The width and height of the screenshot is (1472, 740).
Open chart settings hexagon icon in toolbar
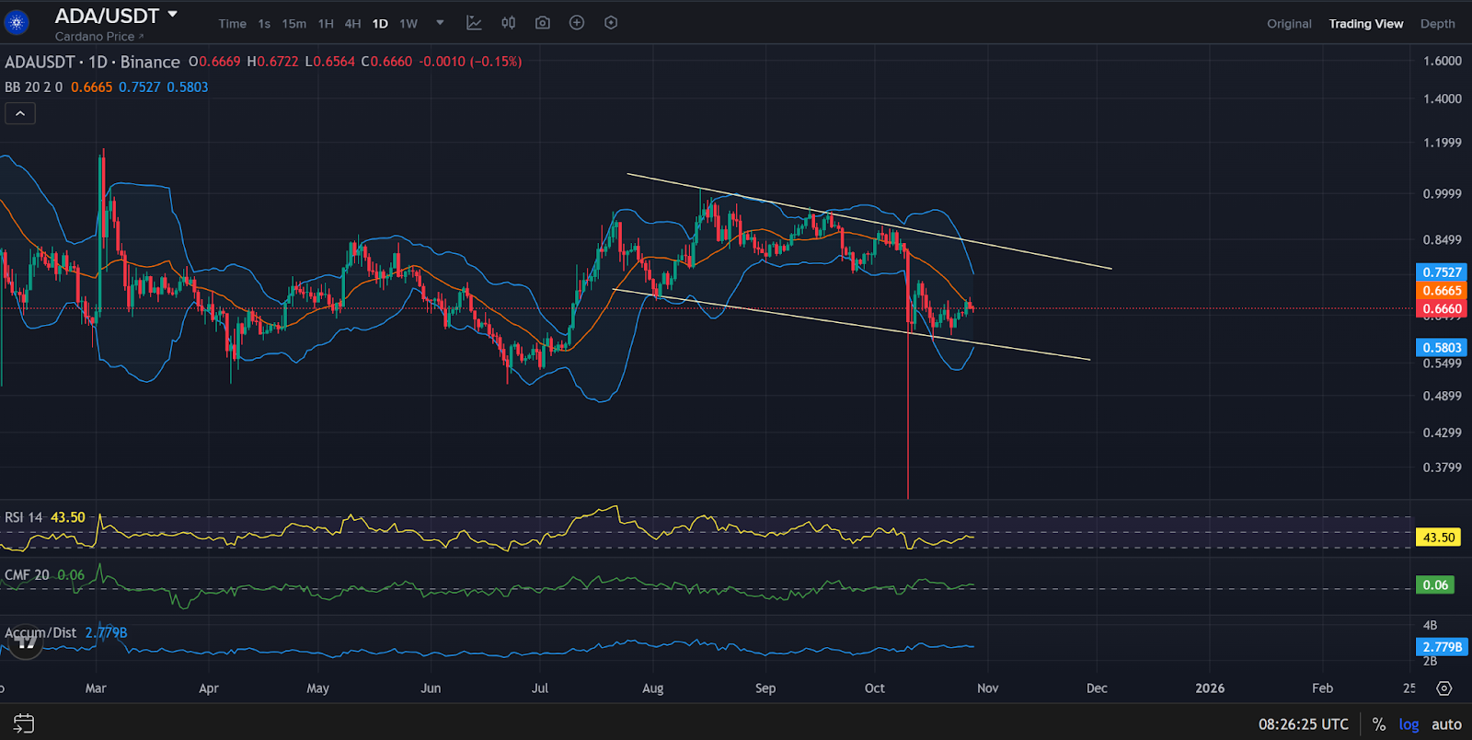click(611, 23)
